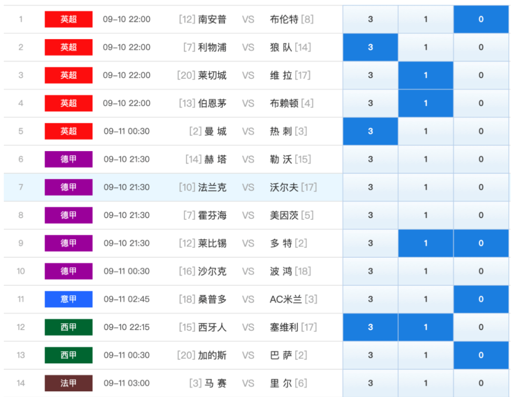Open the 意甲 league tag
This screenshot has height=397, width=511.
pyautogui.click(x=68, y=300)
